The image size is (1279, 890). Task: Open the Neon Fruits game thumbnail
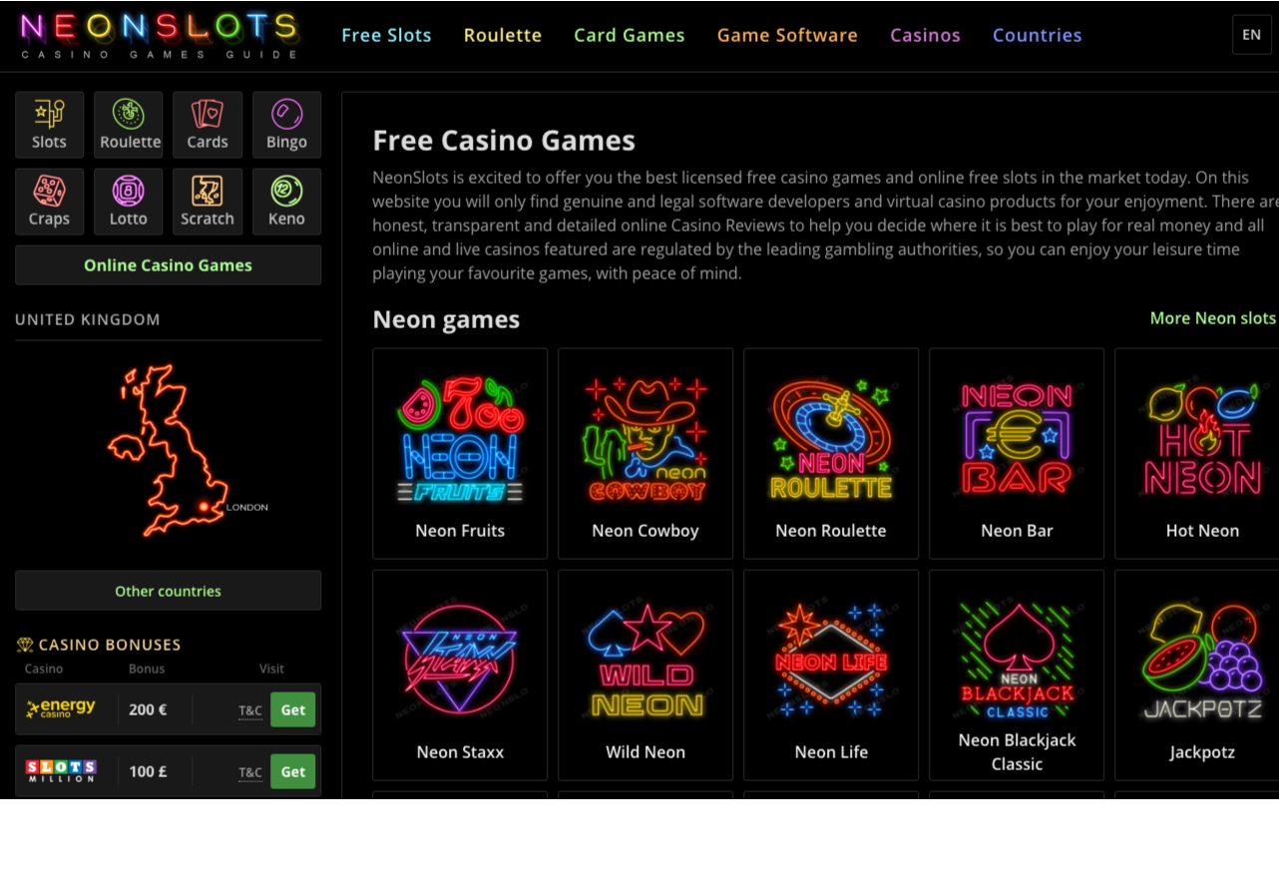click(460, 454)
